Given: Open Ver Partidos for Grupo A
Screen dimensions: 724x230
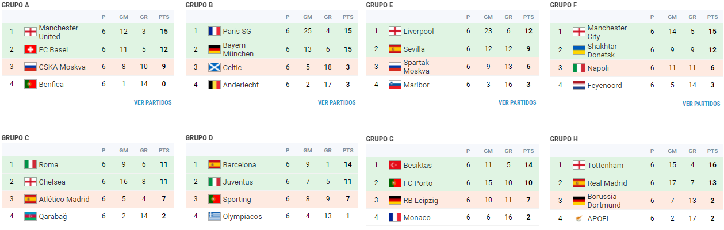Looking at the screenshot, I should pos(152,103).
